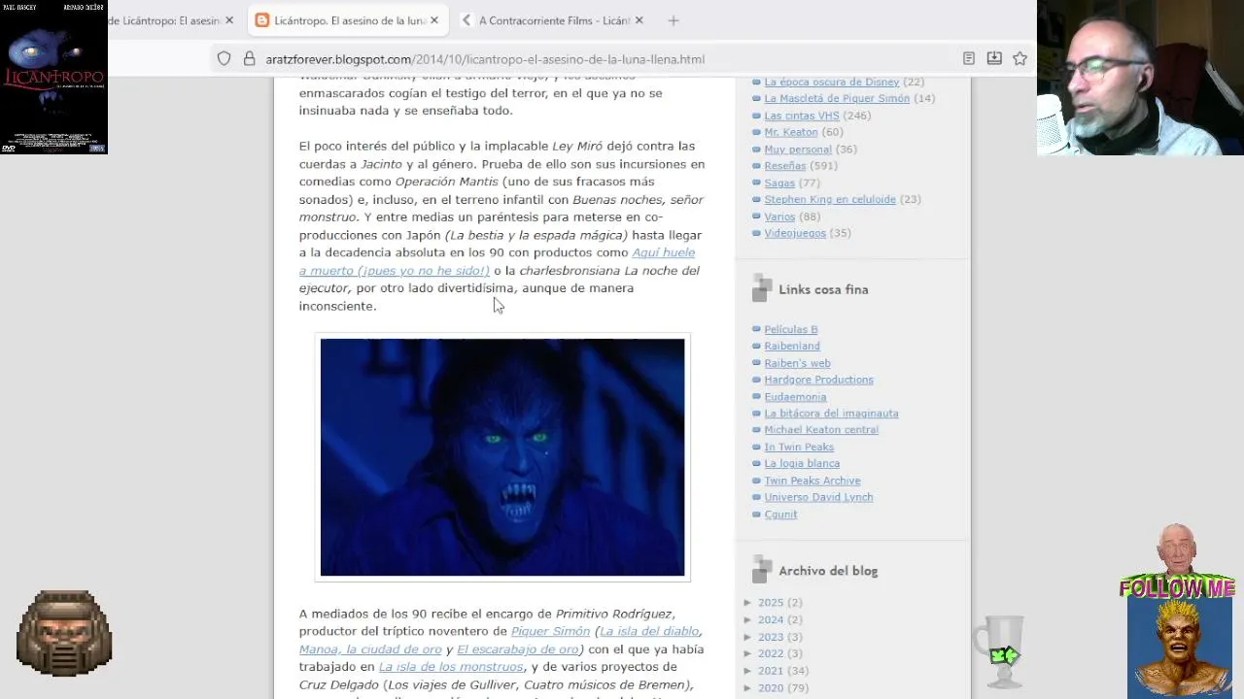Expand the 2022 blog archive
Screen dimensions: 1244x699
(x=748, y=653)
